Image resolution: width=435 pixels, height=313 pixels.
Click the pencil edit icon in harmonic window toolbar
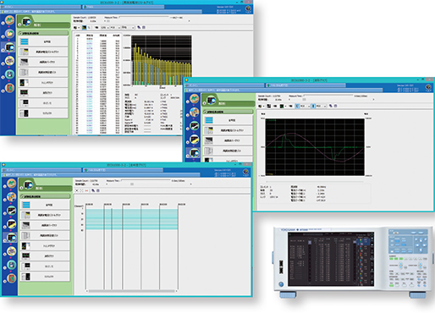tap(139, 27)
